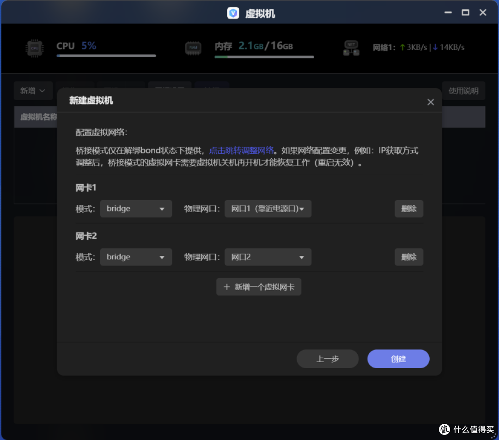The height and width of the screenshot is (440, 499).
Task: Close the 虚拟机 window
Action: click(483, 12)
